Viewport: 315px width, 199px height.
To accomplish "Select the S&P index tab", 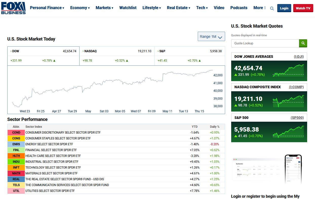I will pyautogui.click(x=189, y=56).
